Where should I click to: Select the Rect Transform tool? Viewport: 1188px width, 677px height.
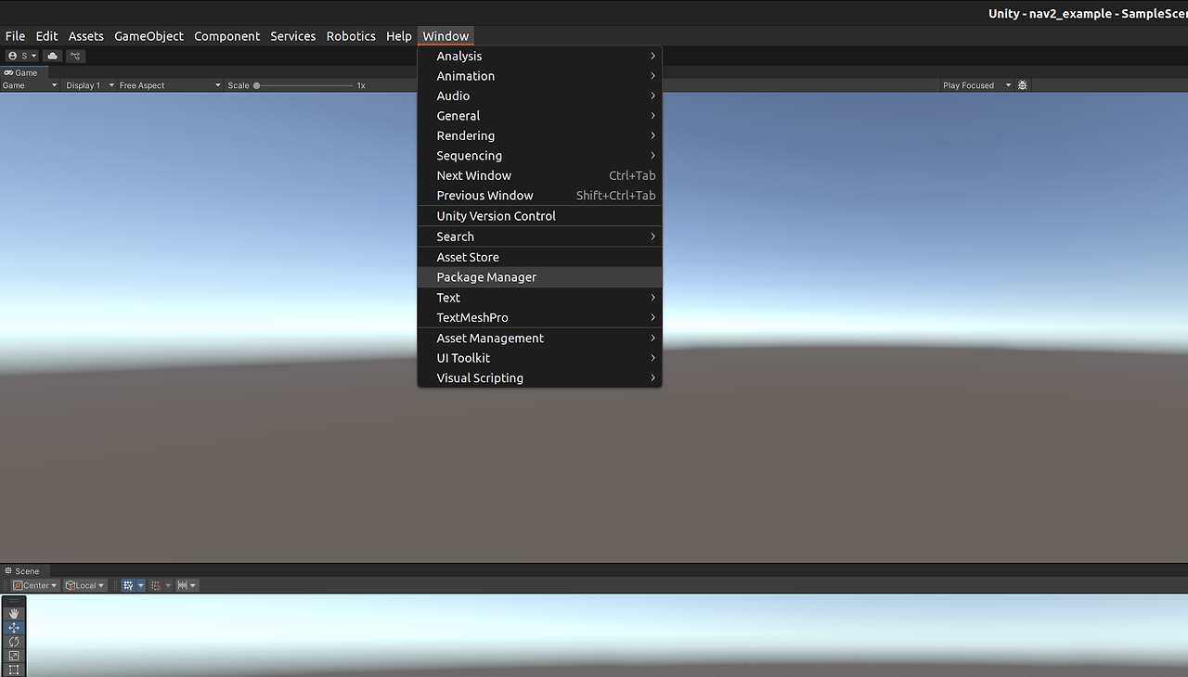[x=13, y=670]
